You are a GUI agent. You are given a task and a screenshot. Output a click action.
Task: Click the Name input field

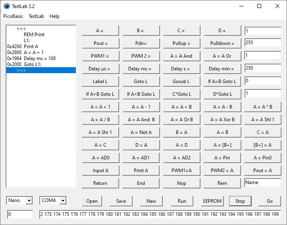262,183
